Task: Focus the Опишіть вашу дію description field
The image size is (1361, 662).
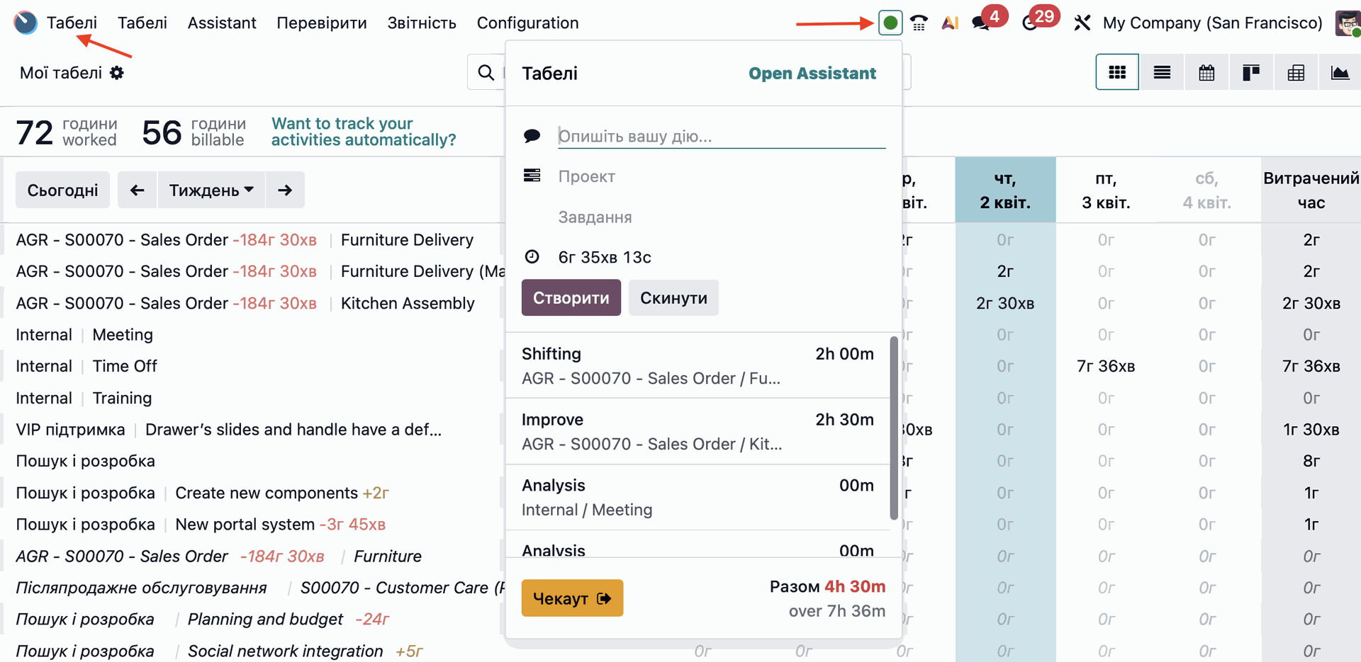Action: (721, 136)
